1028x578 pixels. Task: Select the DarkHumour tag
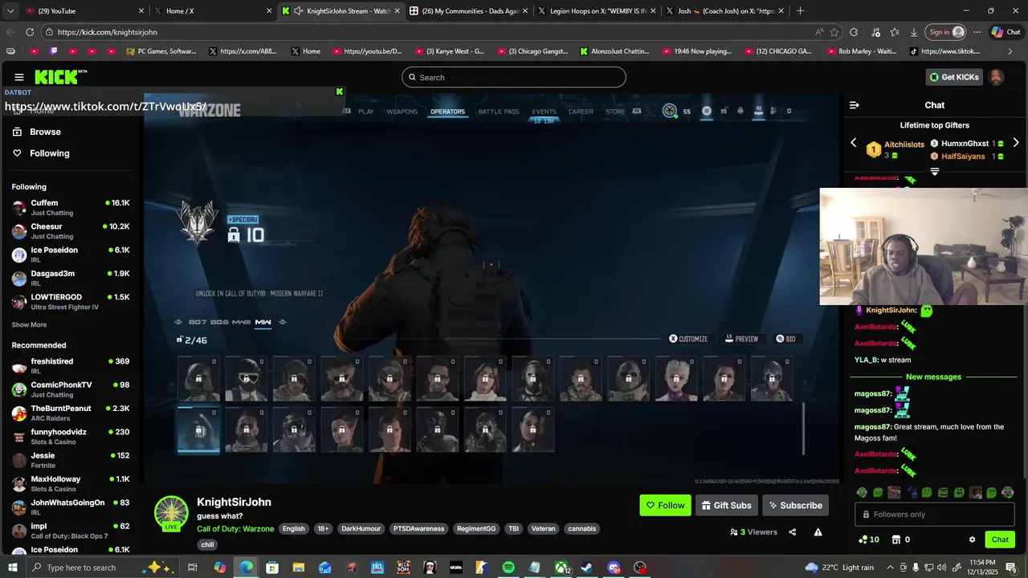360,529
